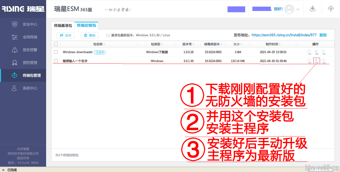Click the package name 随便输入一个名字

click(75, 61)
